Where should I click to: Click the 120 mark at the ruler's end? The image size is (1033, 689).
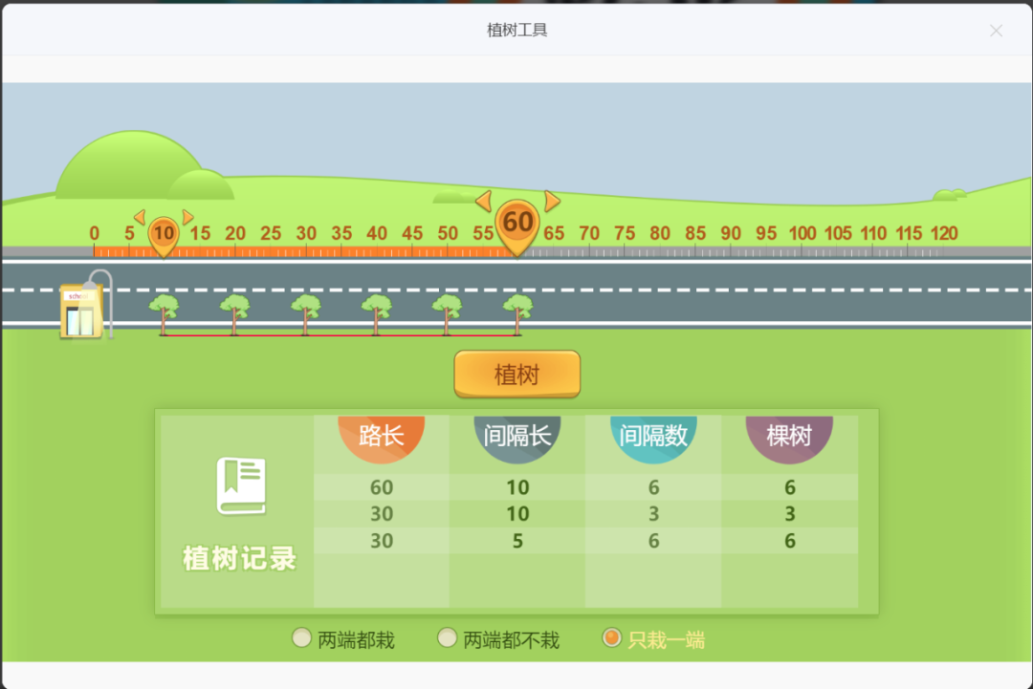(945, 232)
